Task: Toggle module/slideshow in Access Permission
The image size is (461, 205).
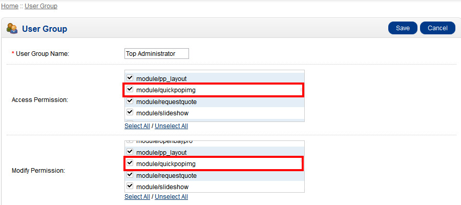Action: pos(130,112)
